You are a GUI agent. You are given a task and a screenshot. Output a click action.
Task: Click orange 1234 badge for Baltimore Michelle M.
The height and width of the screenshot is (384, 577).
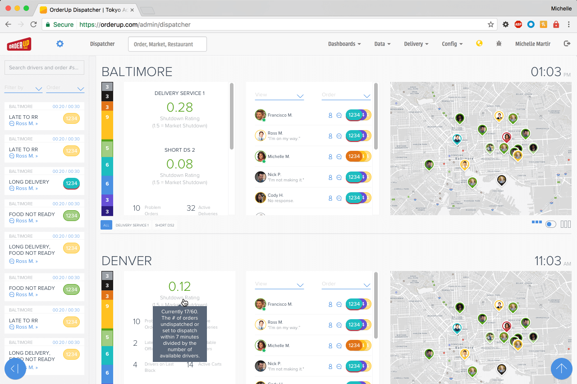(x=354, y=157)
